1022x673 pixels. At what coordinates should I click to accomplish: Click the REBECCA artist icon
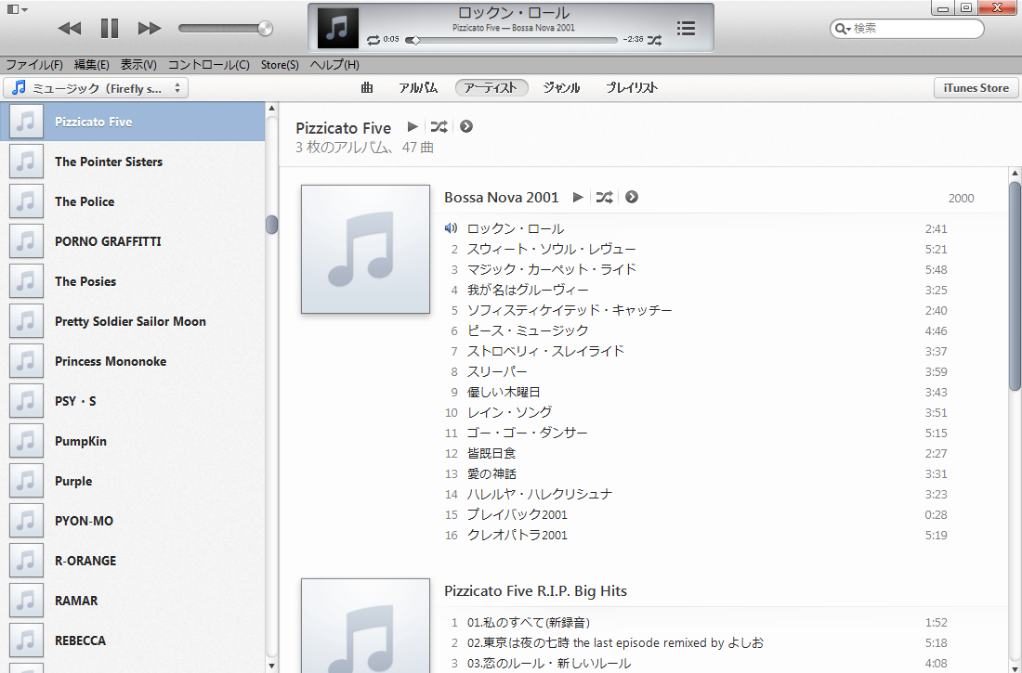[x=26, y=641]
